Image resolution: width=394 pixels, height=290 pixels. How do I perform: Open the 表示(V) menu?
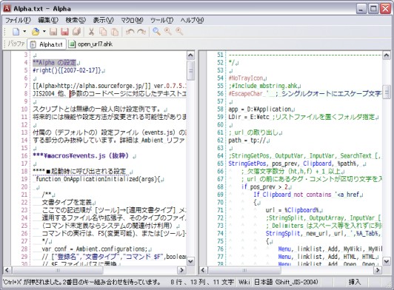(x=103, y=20)
